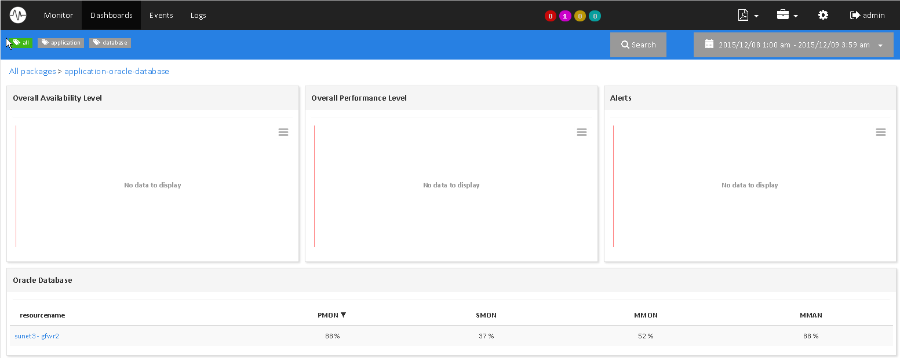Image resolution: width=900 pixels, height=358 pixels.
Task: Open the Logs menu item
Action: pos(198,15)
